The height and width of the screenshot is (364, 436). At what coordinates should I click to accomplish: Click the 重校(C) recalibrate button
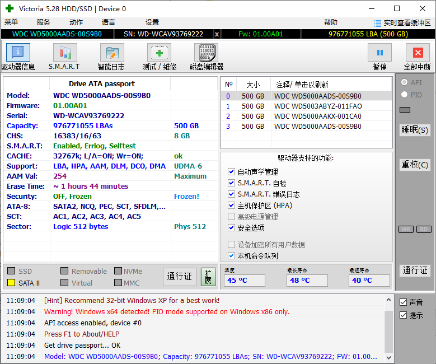(x=415, y=165)
